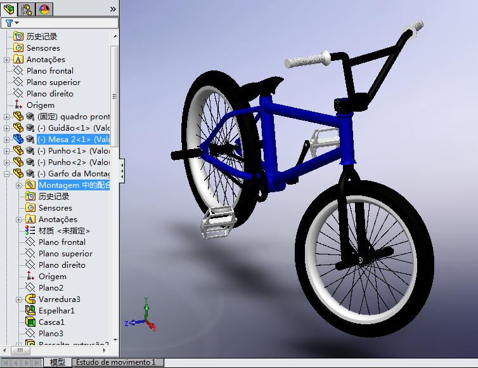Select the highlighted Mesa 2<1> item
This screenshot has height=368, width=478.
point(73,140)
